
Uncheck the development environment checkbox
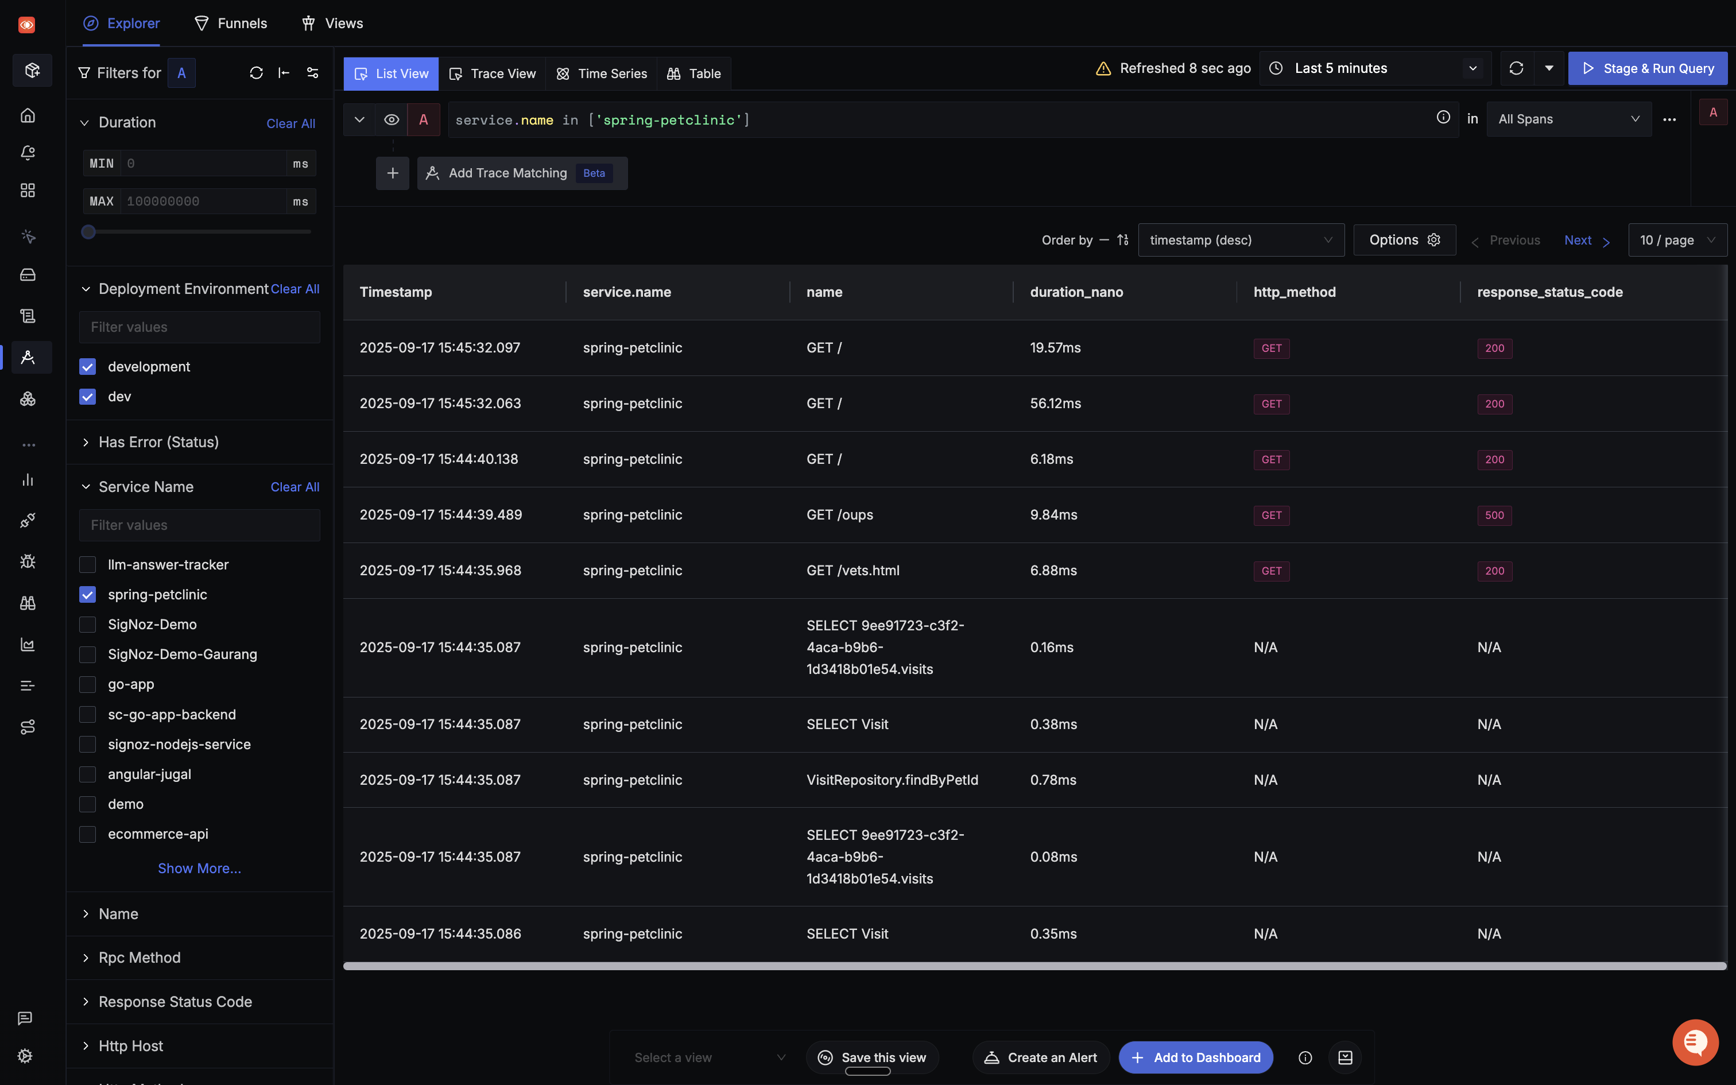(87, 367)
